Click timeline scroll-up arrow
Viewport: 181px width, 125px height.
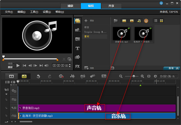click(x=178, y=88)
